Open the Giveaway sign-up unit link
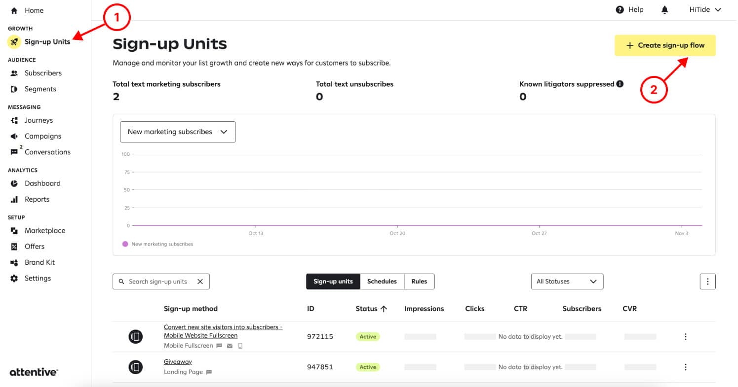Screen dimensions: 738x387 click(178, 362)
